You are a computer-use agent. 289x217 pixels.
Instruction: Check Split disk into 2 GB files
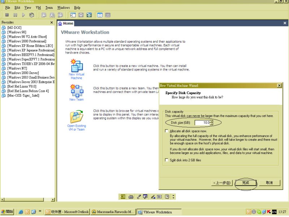click(167, 160)
